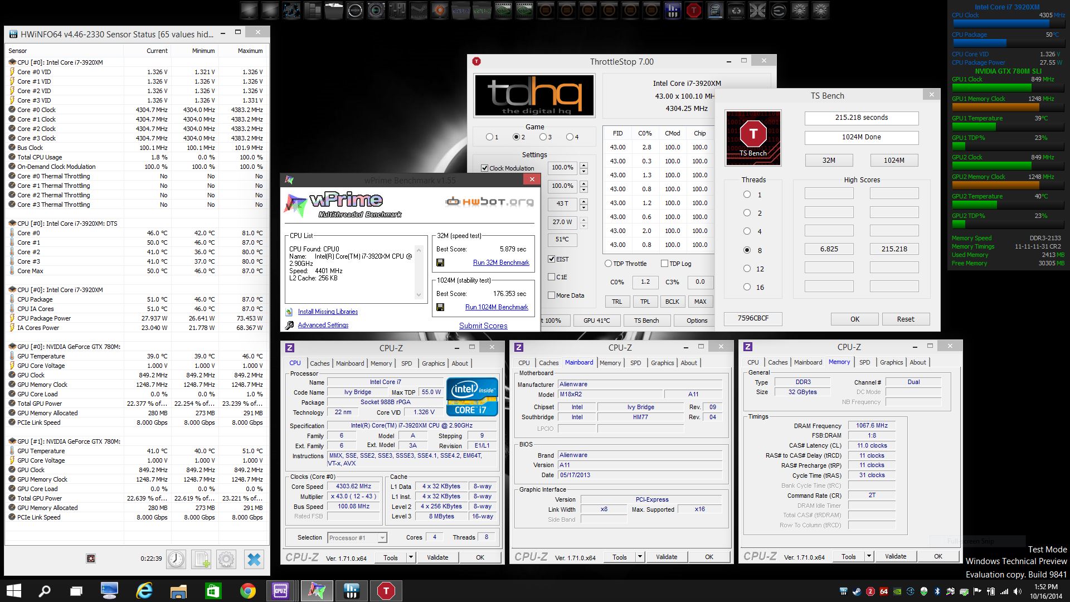This screenshot has height=602, width=1070.
Task: Click the 7596CBCF field in TS Bench
Action: [x=753, y=318]
